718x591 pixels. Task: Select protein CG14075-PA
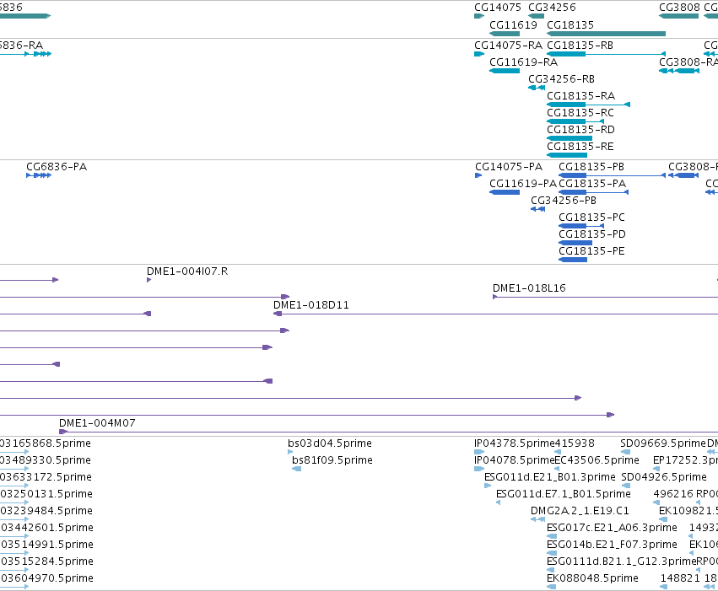[509, 167]
